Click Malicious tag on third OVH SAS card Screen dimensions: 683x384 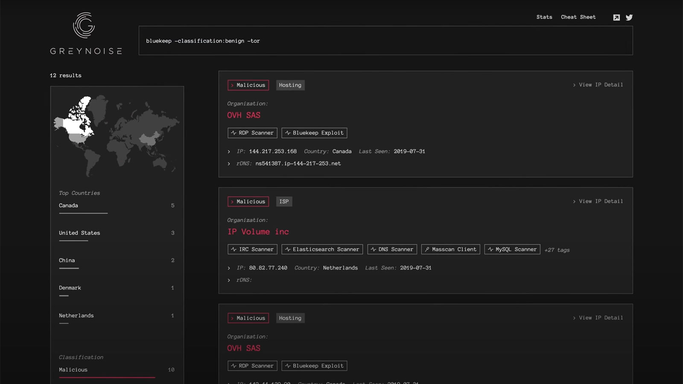[248, 318]
